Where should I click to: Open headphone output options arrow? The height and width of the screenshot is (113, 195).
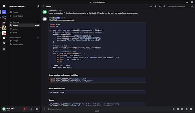33,109
